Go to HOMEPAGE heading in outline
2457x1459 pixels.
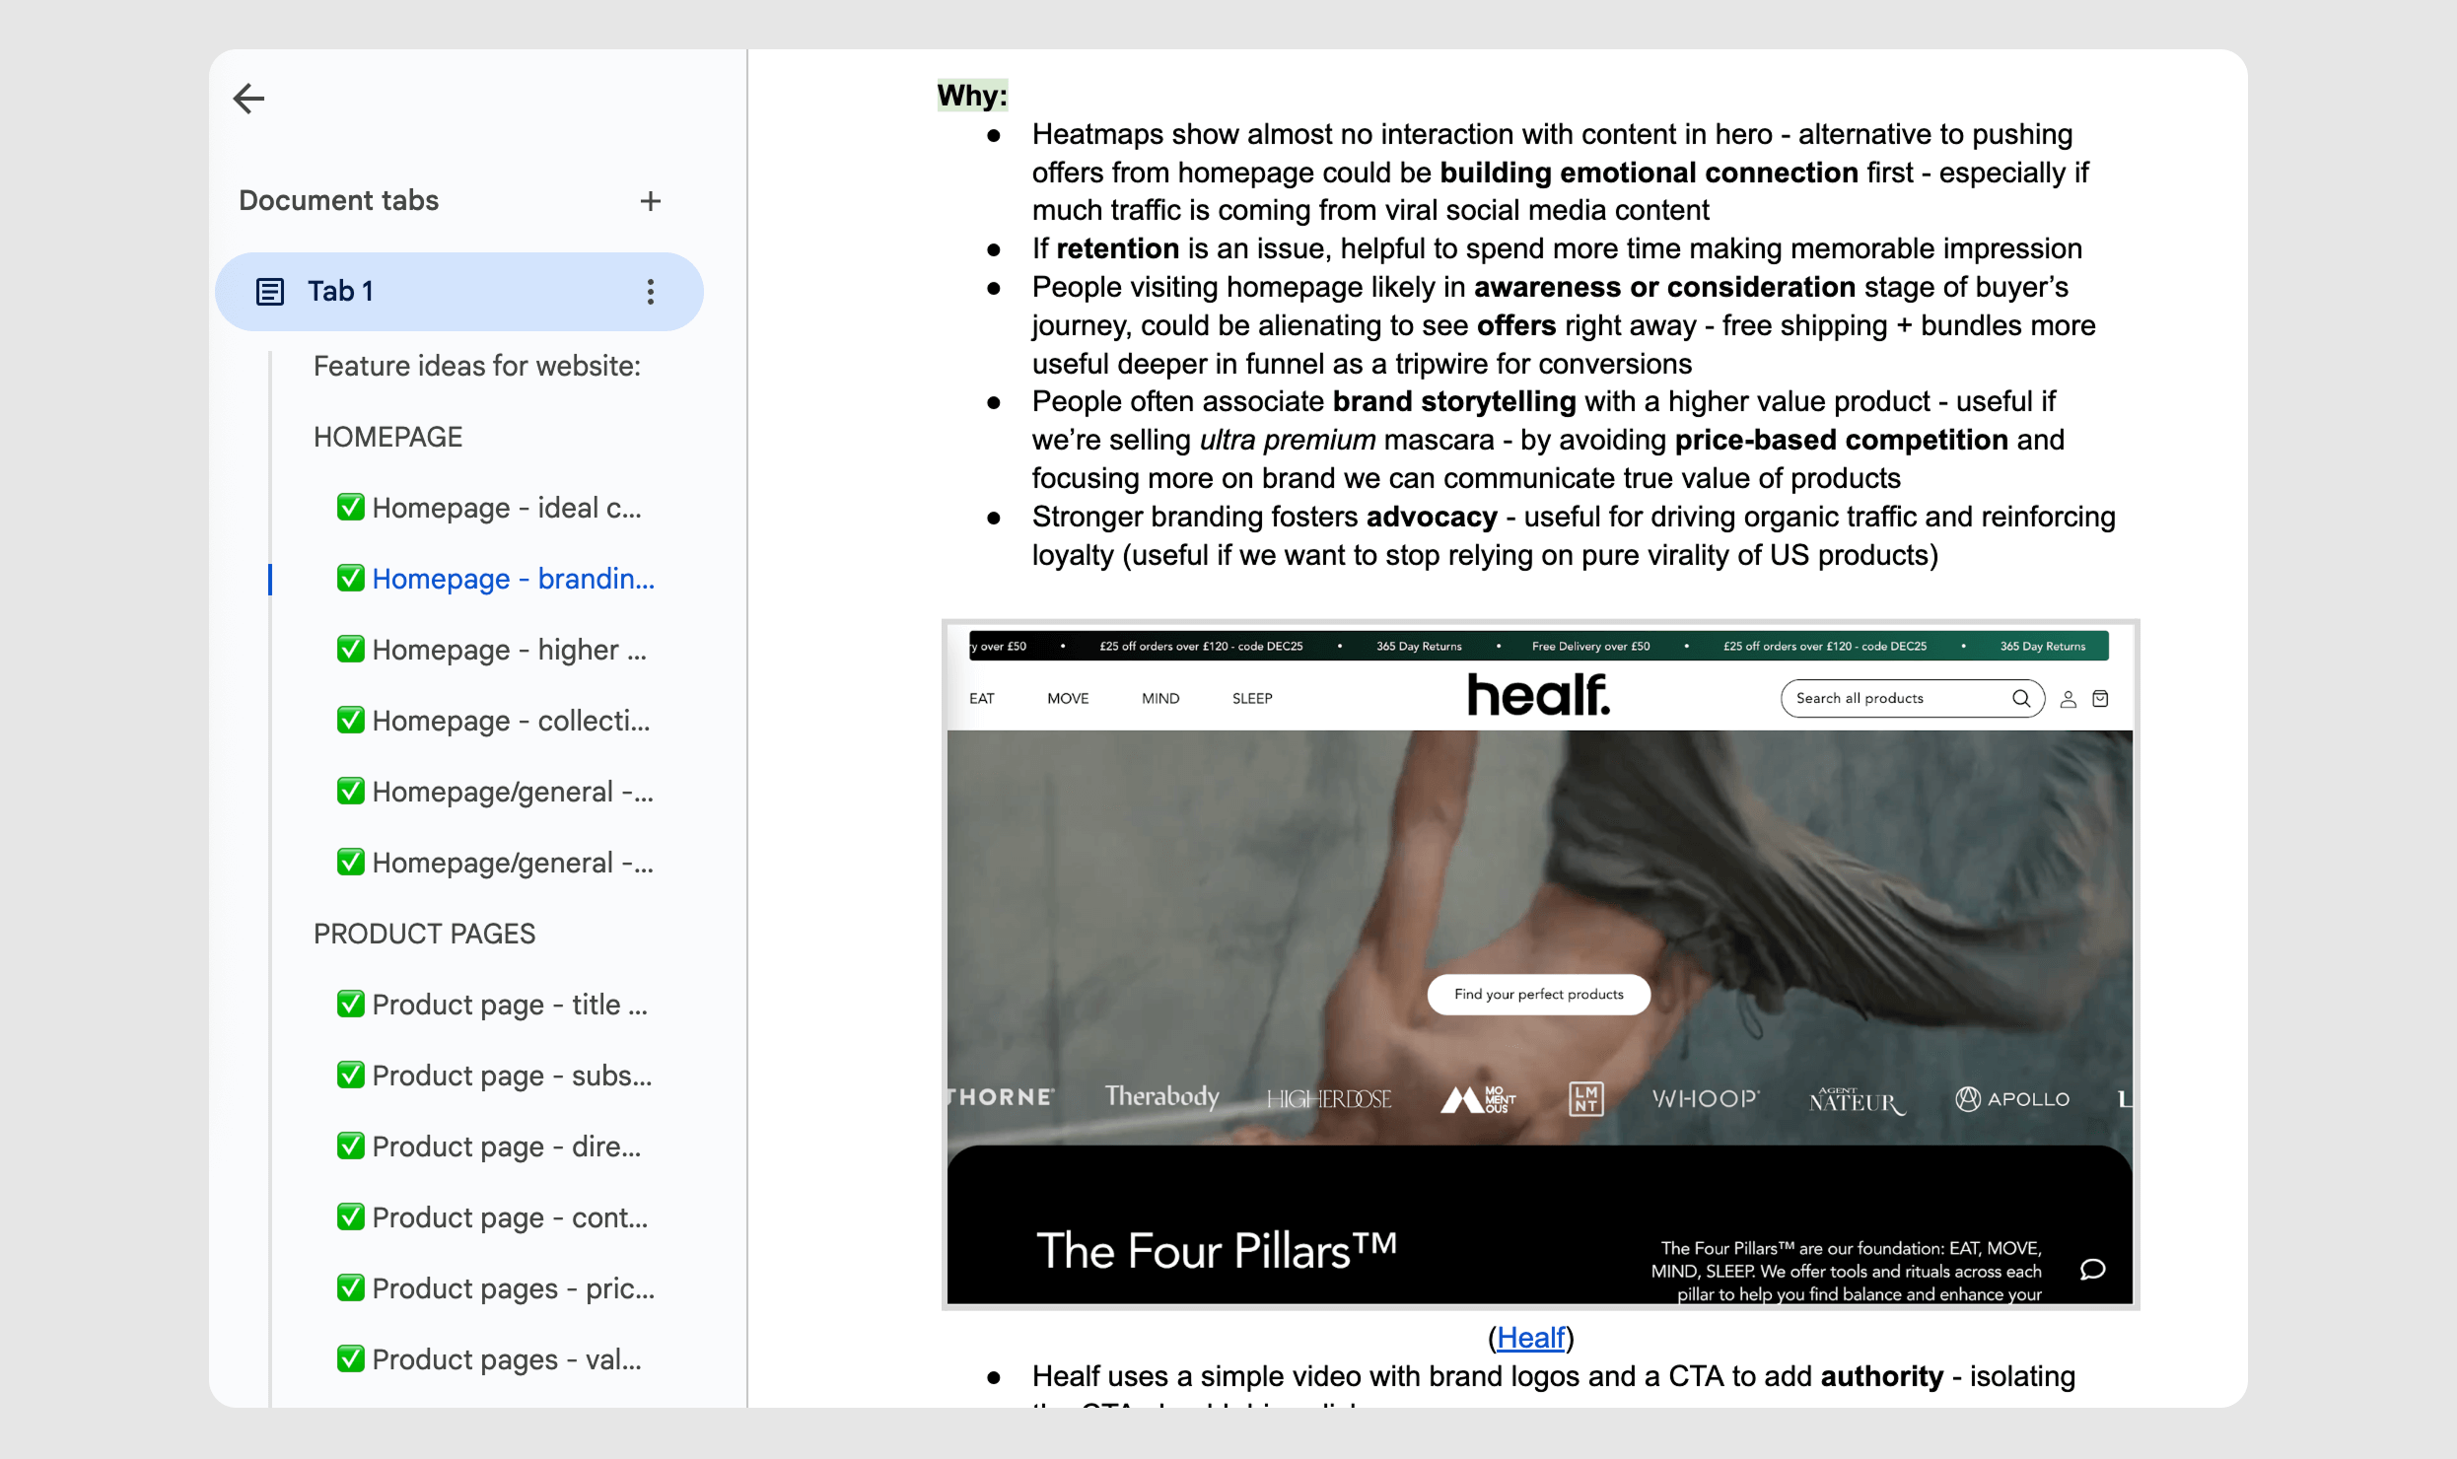pos(387,437)
